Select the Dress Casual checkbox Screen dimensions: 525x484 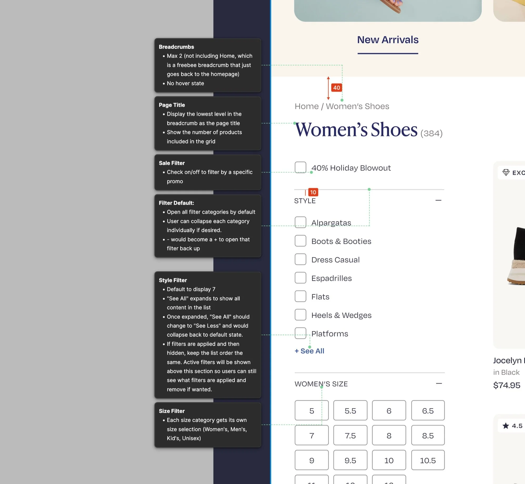[300, 259]
